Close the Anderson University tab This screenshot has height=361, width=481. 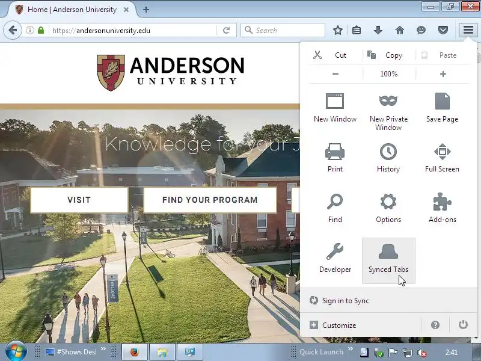[x=126, y=10]
